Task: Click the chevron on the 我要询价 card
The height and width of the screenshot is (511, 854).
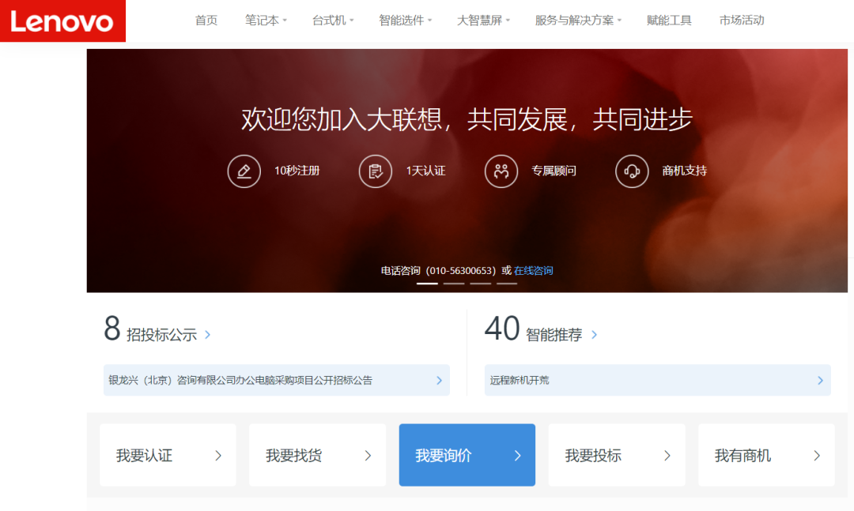Action: tap(518, 456)
